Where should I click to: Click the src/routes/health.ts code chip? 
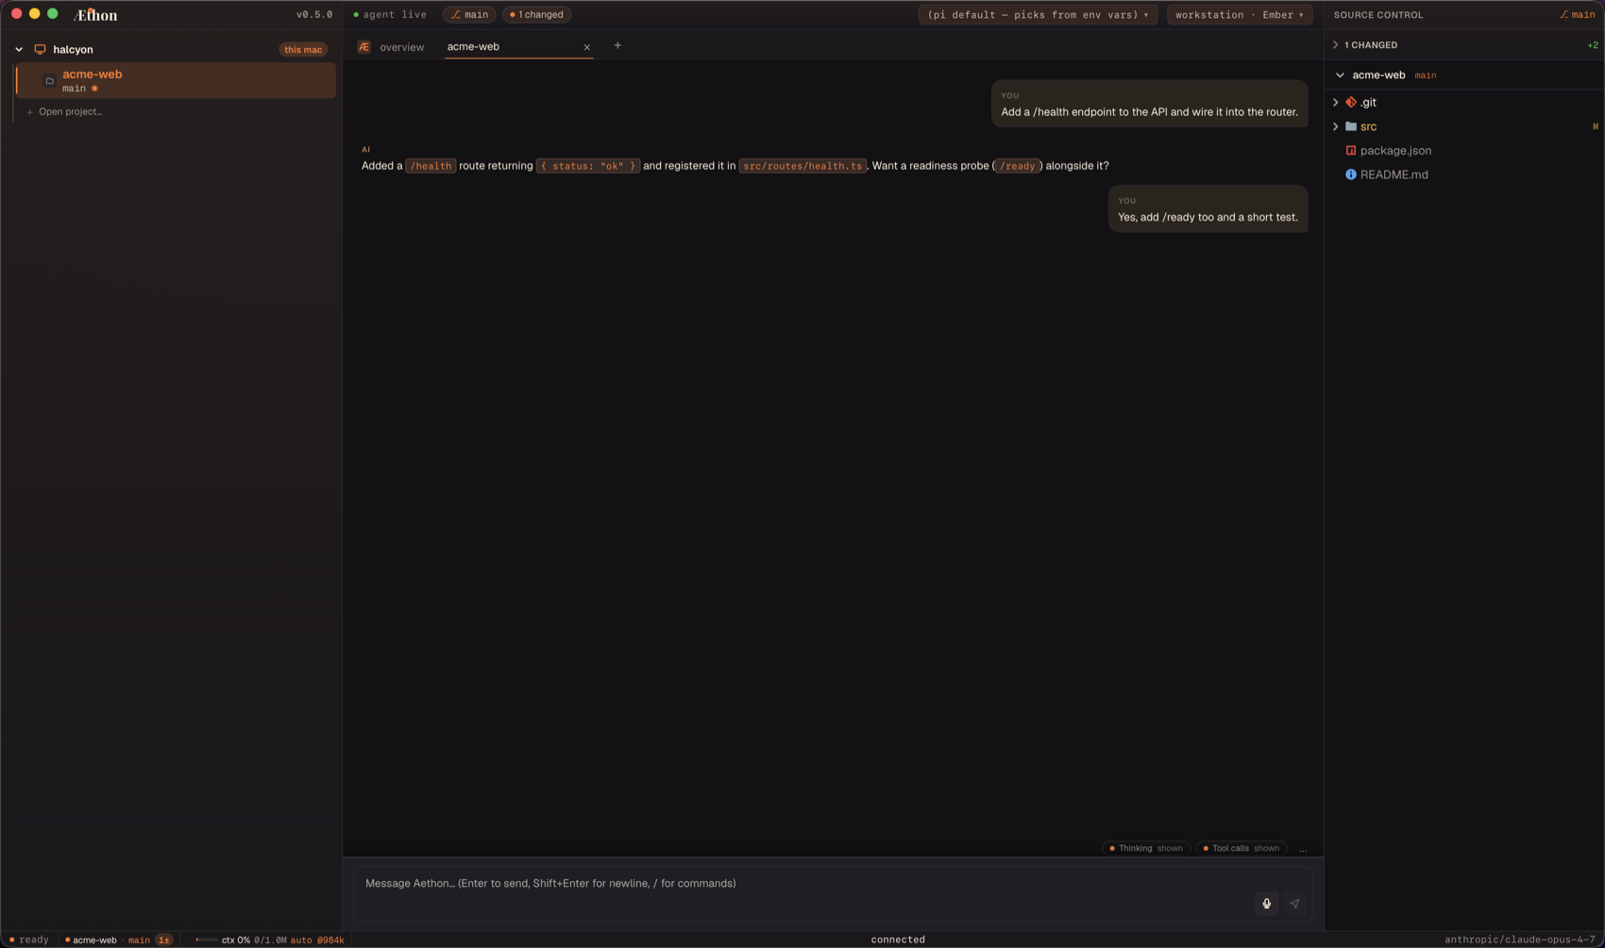click(x=802, y=166)
